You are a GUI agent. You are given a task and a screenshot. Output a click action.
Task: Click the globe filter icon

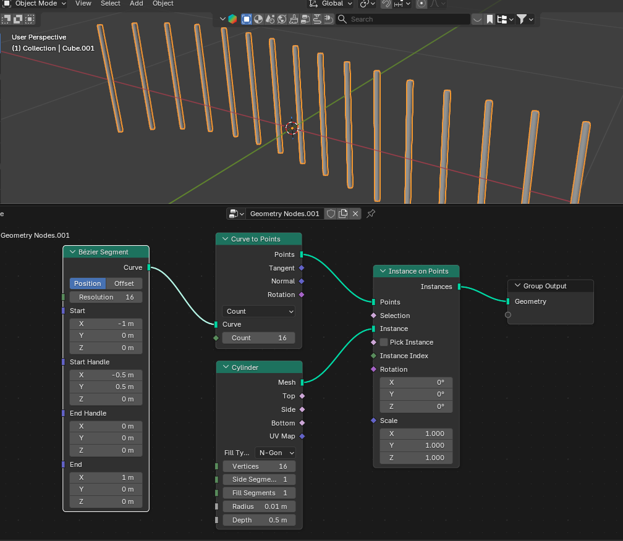282,19
